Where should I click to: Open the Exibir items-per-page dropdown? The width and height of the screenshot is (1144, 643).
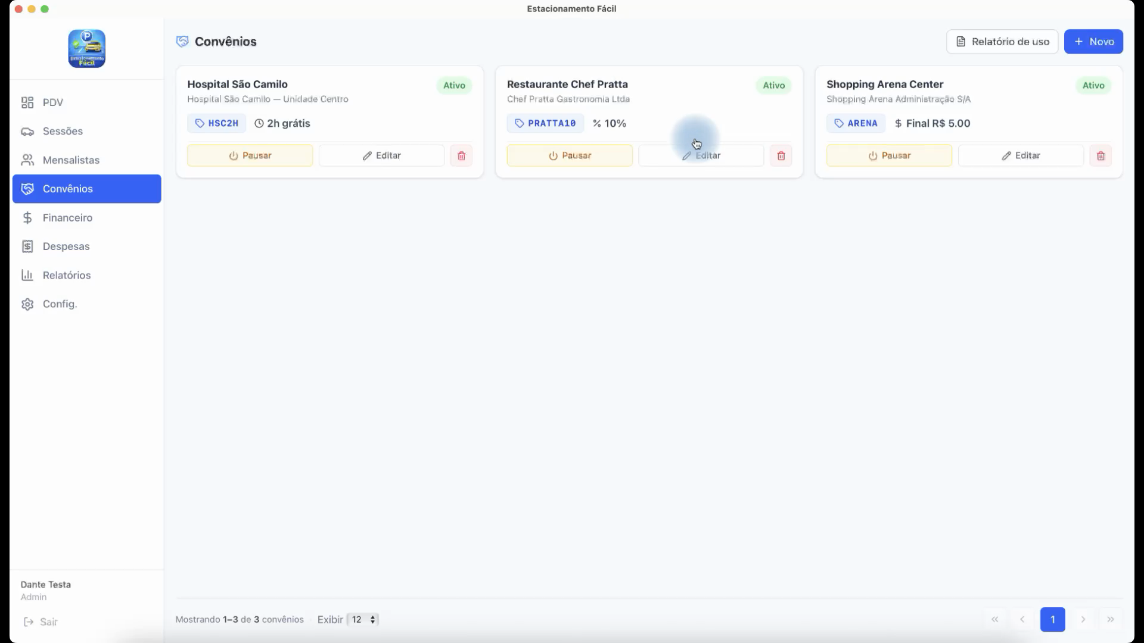tap(363, 620)
